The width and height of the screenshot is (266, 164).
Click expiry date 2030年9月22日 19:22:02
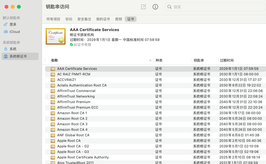(x=240, y=85)
